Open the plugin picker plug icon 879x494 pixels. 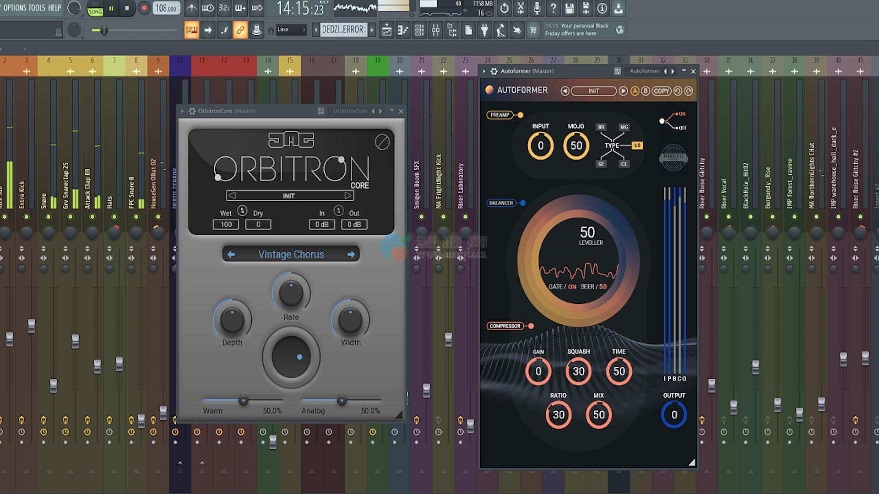(x=484, y=30)
